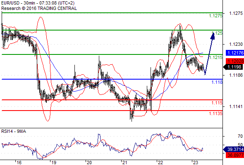Click the blue 1.12176 price tag
Viewport: 244px width, 165px height.
[235, 53]
